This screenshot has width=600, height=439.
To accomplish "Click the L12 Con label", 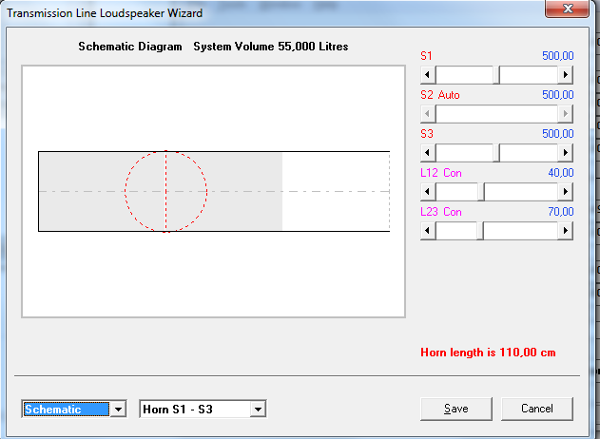I will click(441, 173).
